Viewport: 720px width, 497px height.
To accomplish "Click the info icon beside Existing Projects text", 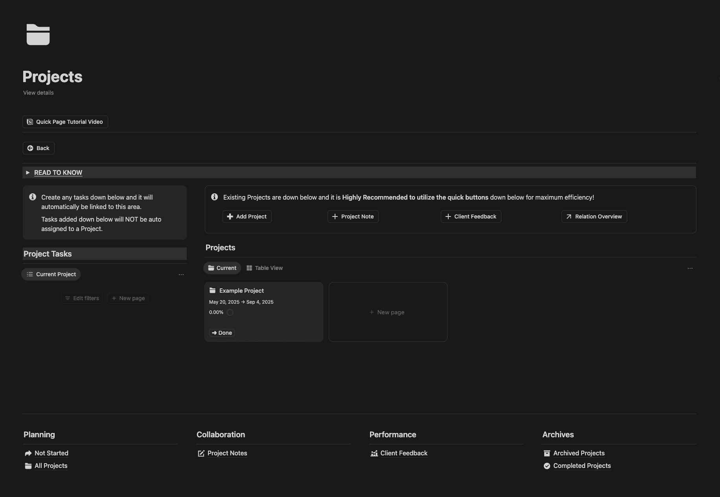I will (214, 197).
